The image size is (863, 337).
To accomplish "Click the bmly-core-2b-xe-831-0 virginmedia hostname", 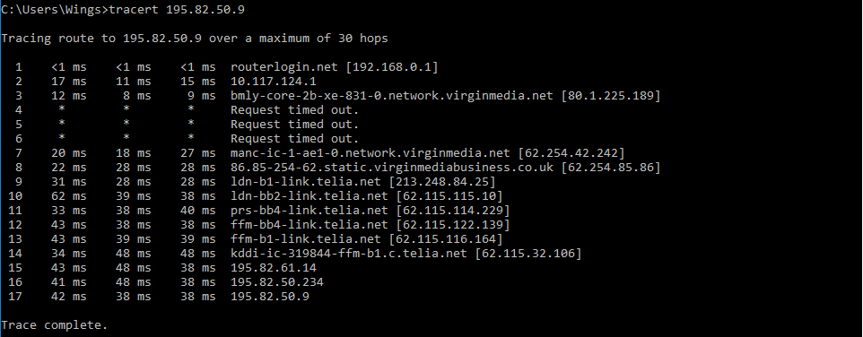I will click(391, 96).
